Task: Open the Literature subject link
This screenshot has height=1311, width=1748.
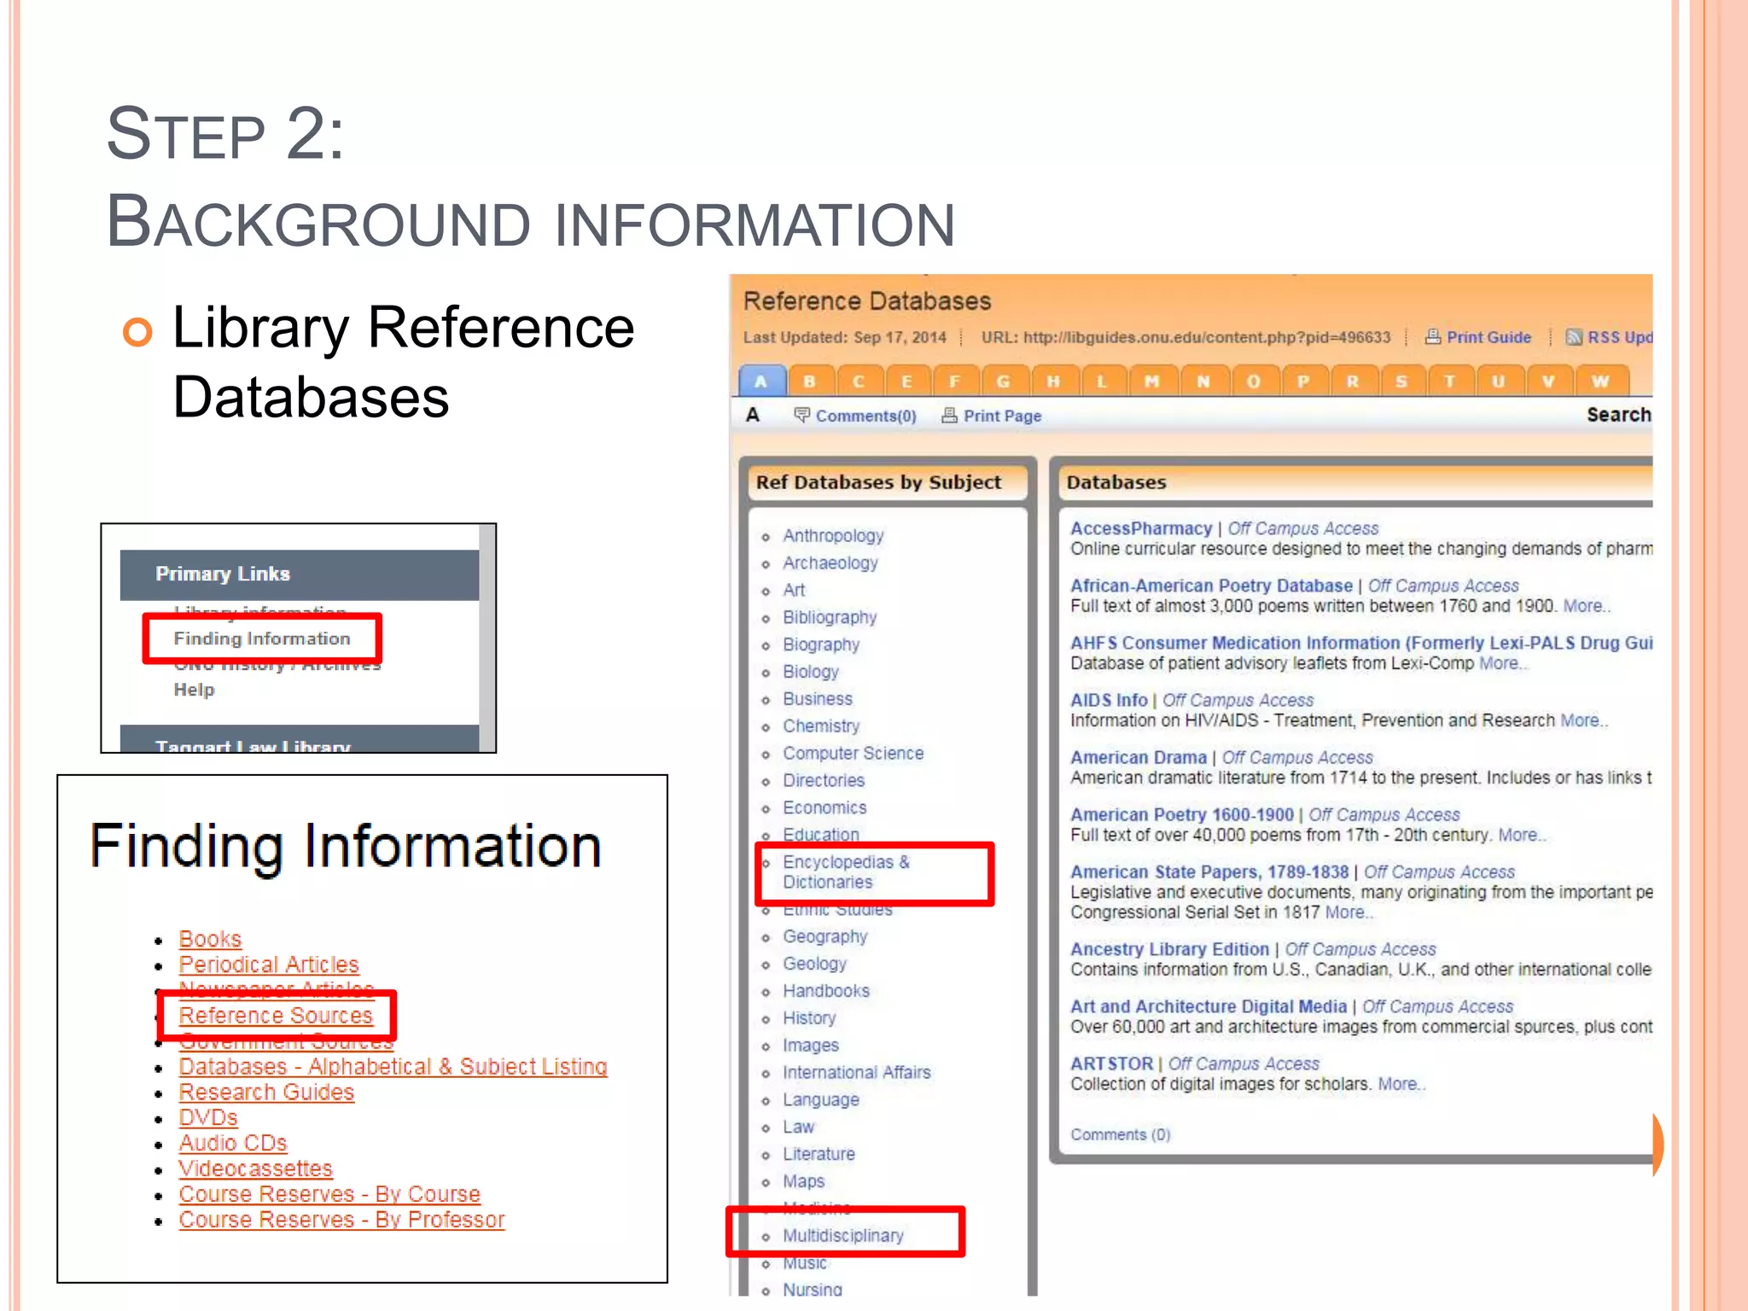Action: pyautogui.click(x=819, y=1154)
